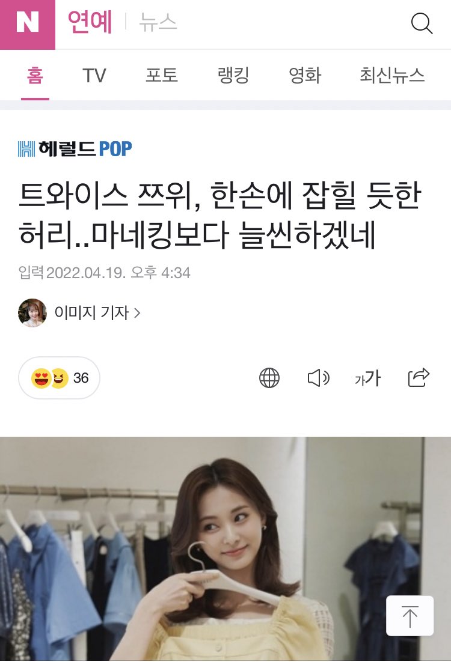Click the Naver N logo

click(28, 25)
